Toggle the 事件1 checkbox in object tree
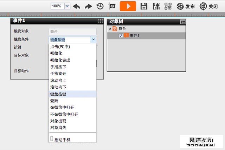The width and height of the screenshot is (225, 150). point(121,36)
